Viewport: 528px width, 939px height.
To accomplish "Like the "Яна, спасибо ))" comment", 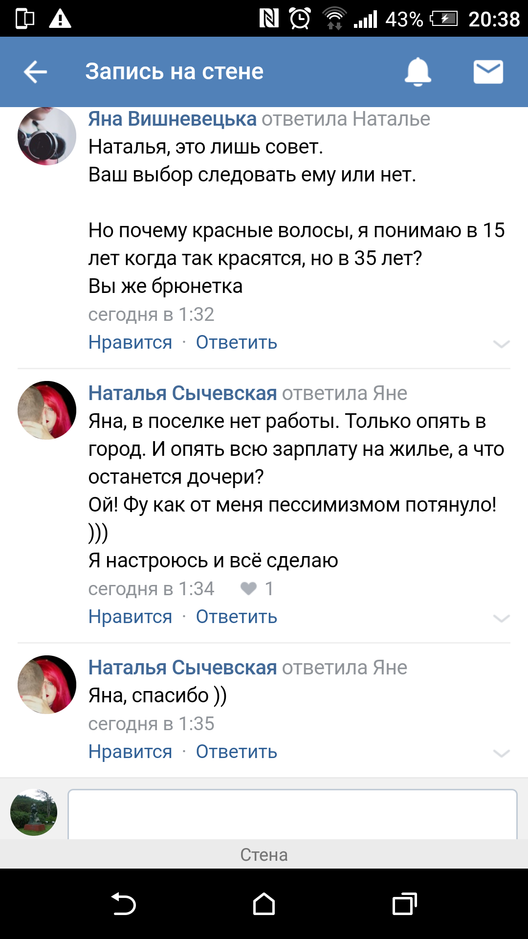I will point(130,752).
